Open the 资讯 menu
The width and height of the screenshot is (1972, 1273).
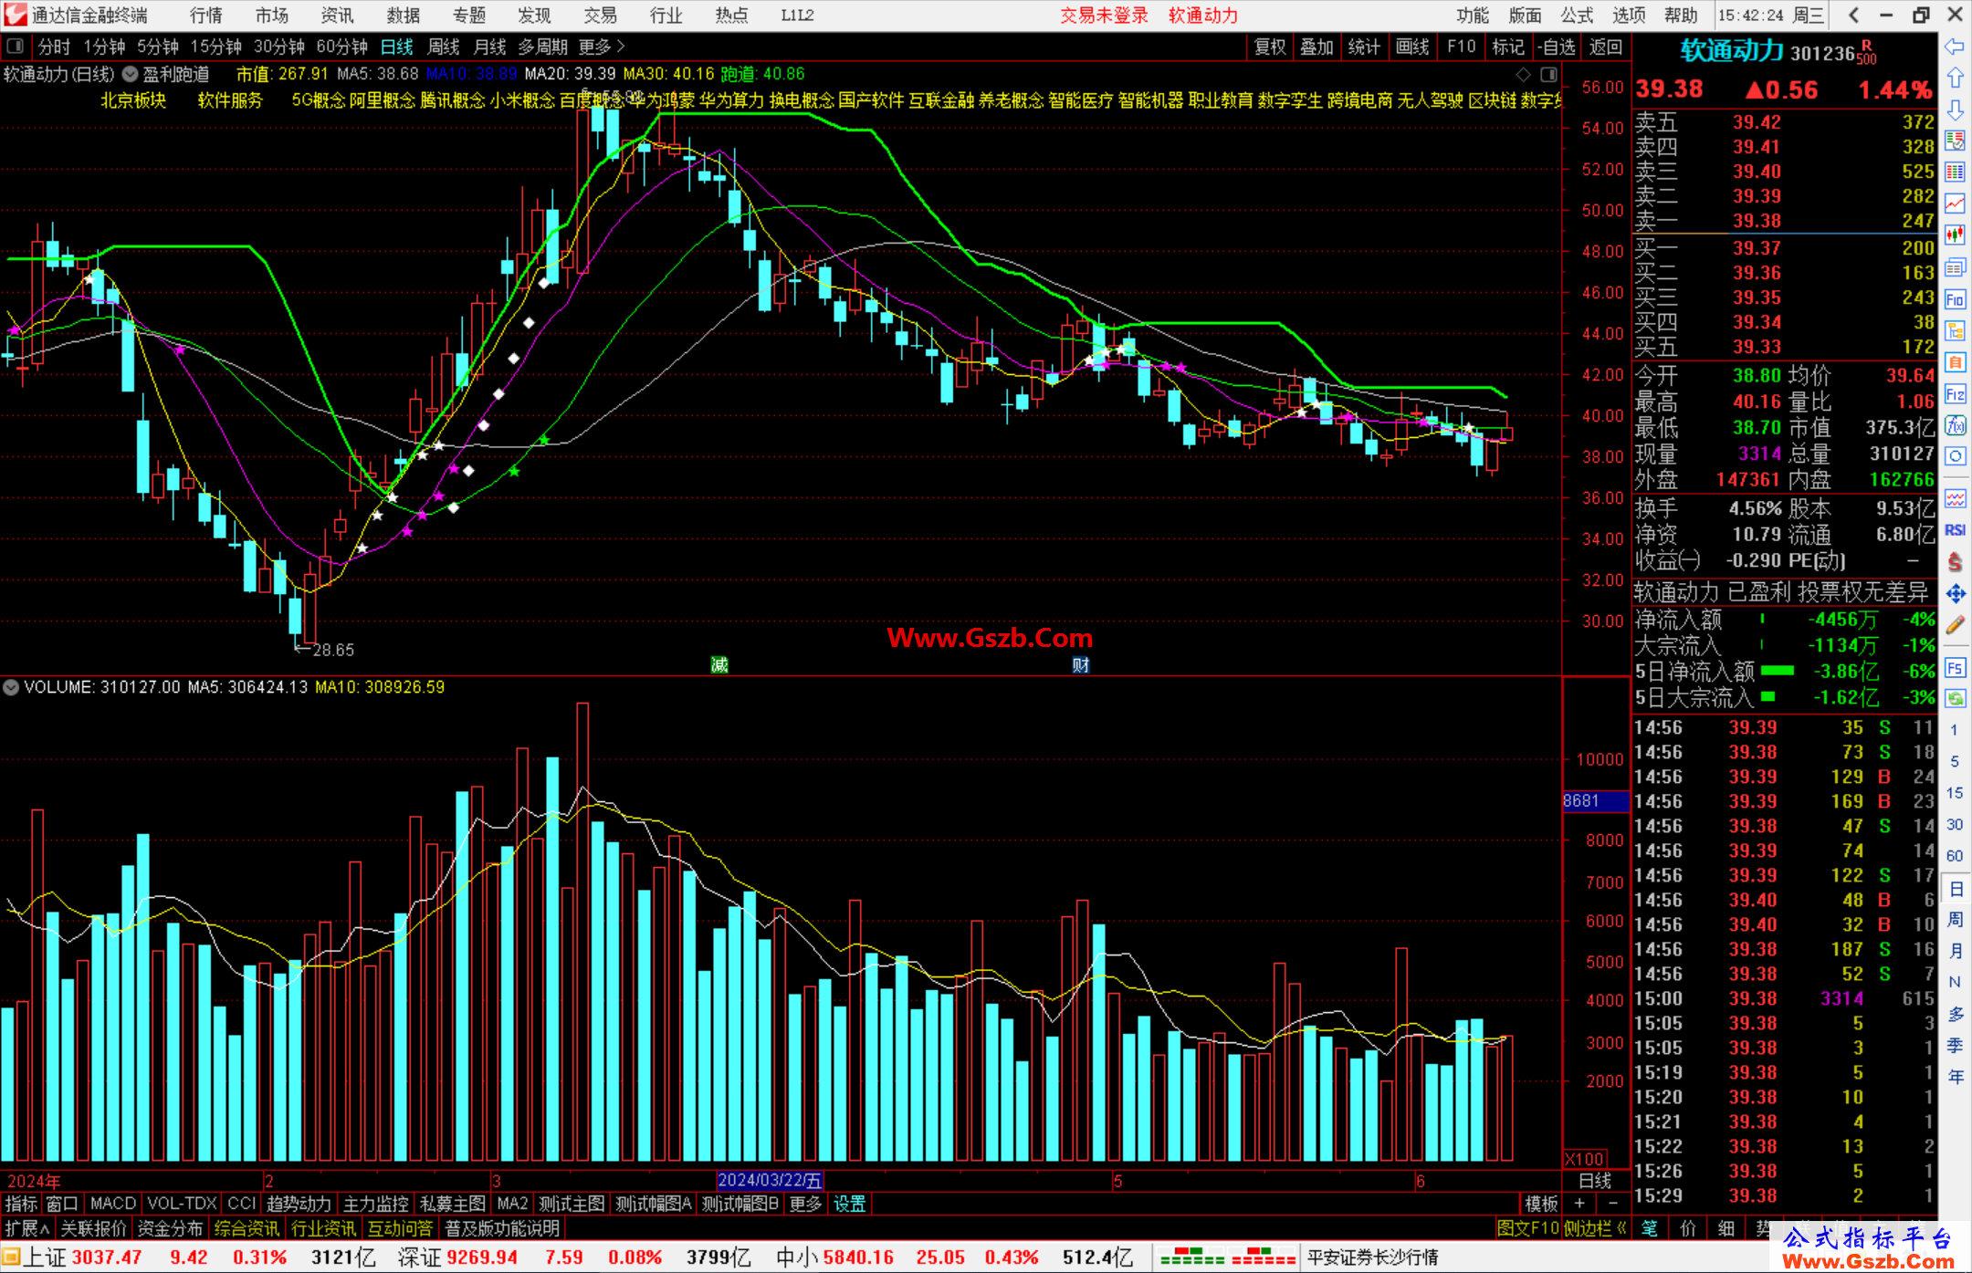tap(337, 16)
